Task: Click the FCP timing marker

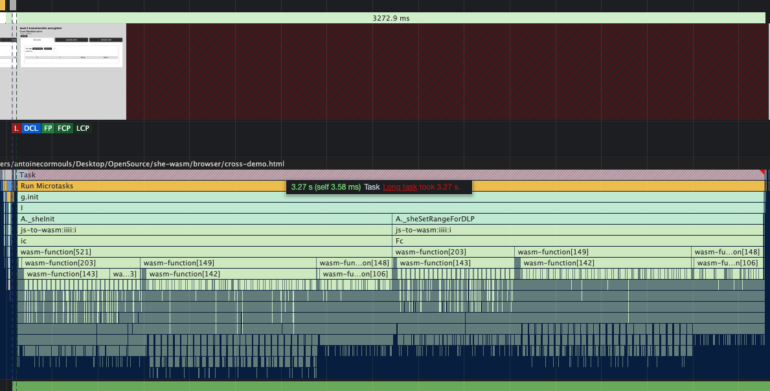Action: (x=63, y=128)
